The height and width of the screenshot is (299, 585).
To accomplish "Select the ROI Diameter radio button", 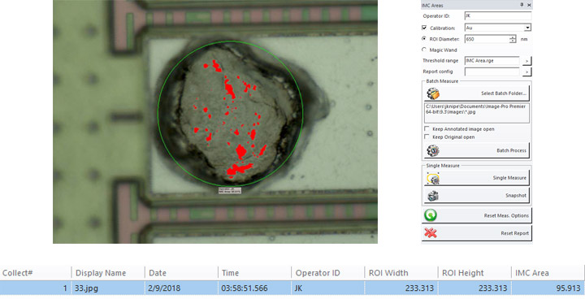I will click(424, 38).
